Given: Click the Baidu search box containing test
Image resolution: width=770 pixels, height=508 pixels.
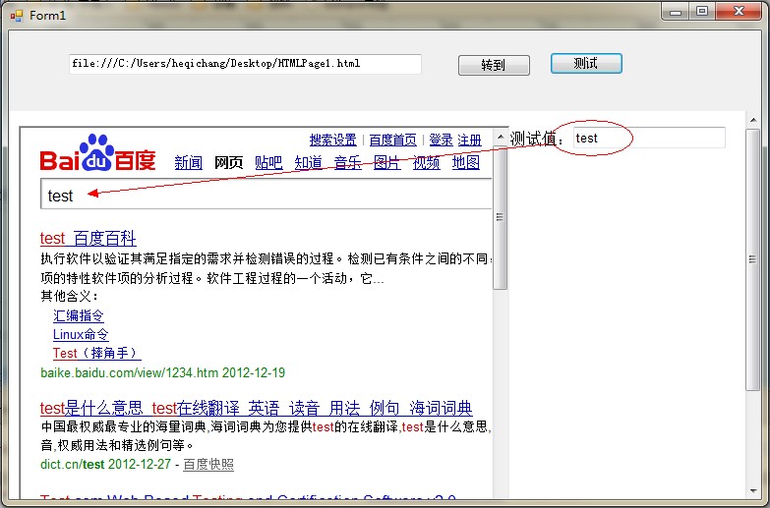Looking at the screenshot, I should [x=267, y=195].
